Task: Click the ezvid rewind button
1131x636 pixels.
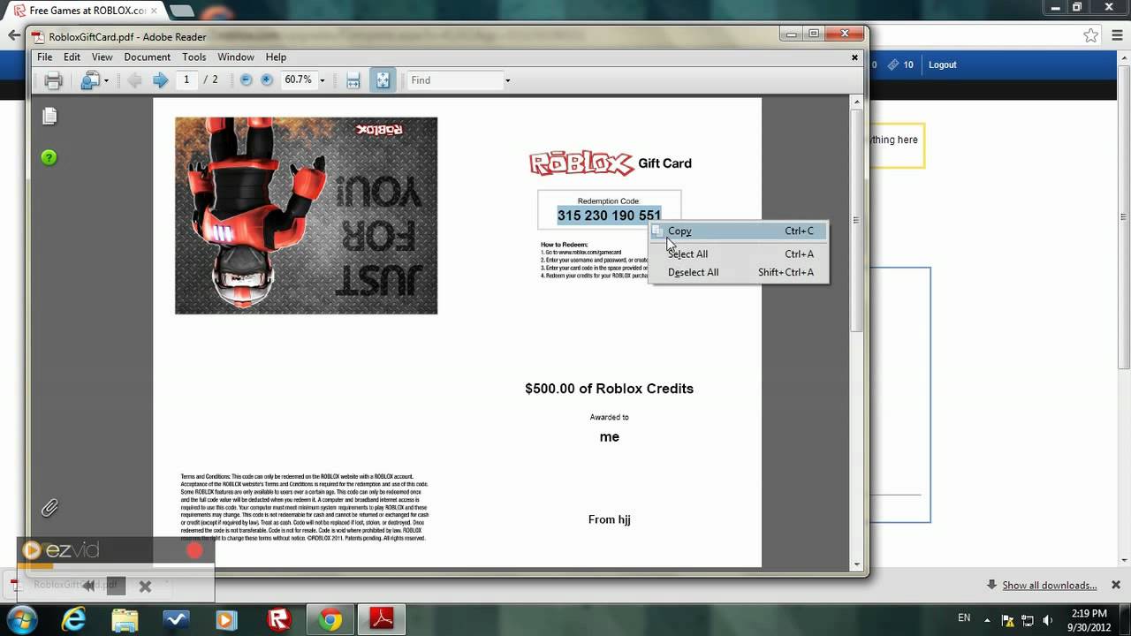Action: (88, 585)
